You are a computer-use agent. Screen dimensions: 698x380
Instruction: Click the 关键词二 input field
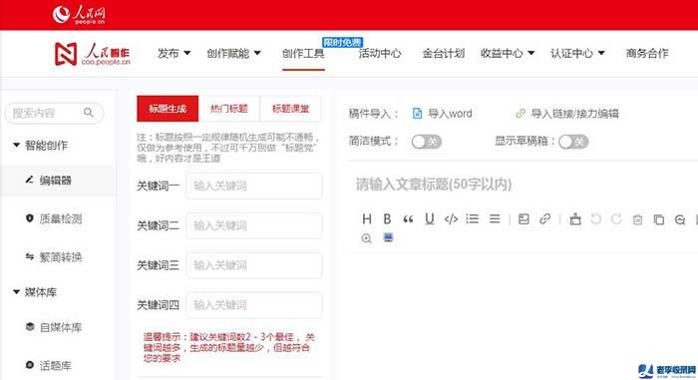point(253,225)
